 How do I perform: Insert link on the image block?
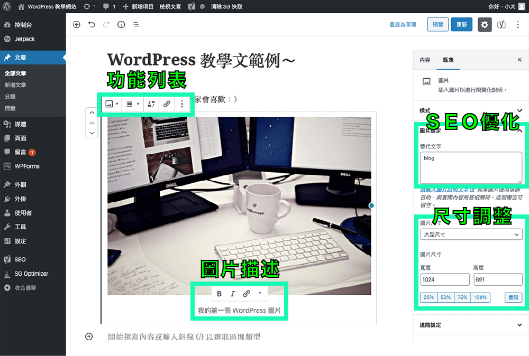pyautogui.click(x=167, y=104)
